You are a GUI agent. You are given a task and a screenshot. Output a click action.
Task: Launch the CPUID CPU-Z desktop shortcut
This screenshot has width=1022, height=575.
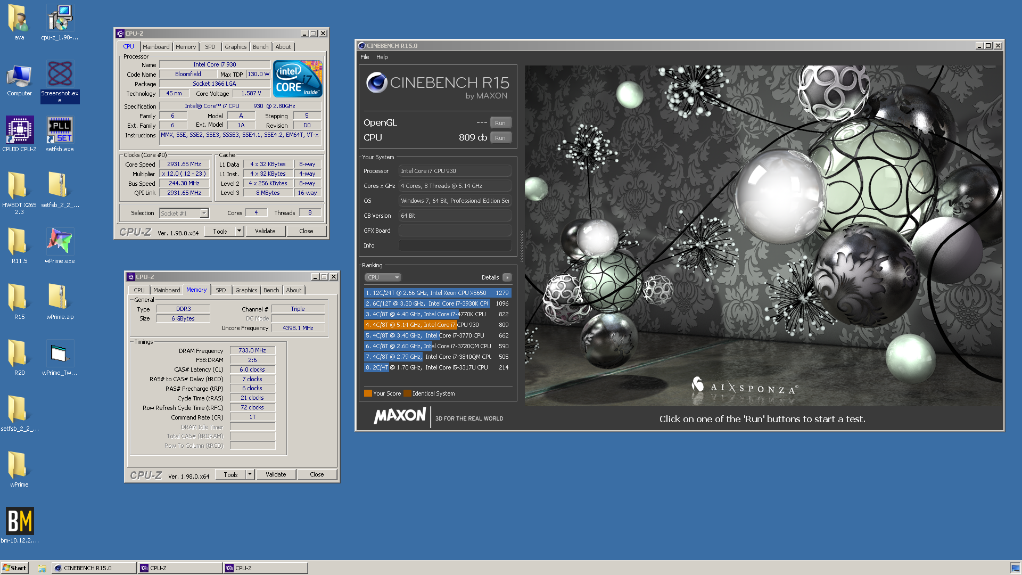point(19,133)
